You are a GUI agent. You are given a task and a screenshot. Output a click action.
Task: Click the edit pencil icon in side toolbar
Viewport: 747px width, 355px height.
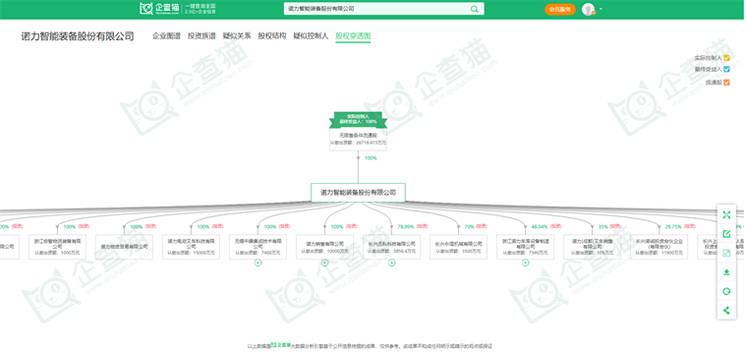726,234
